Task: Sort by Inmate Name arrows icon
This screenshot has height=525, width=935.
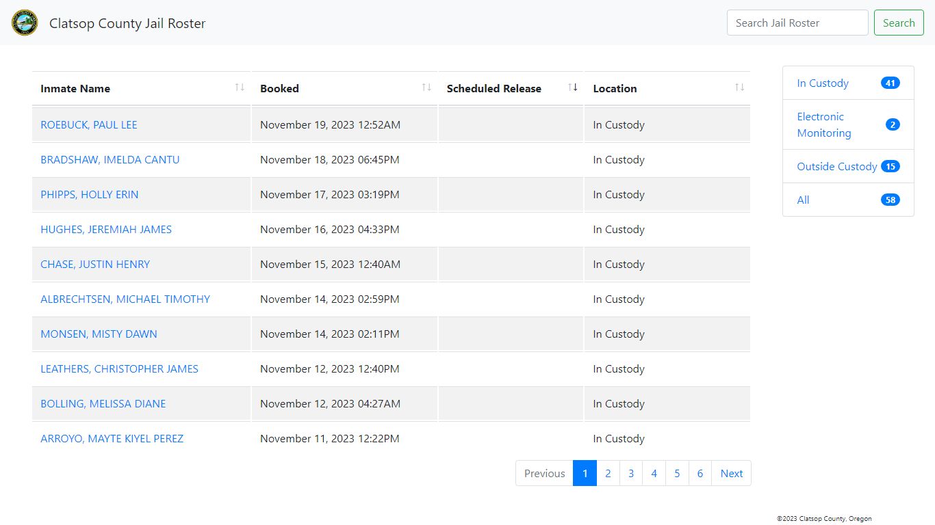Action: point(240,87)
